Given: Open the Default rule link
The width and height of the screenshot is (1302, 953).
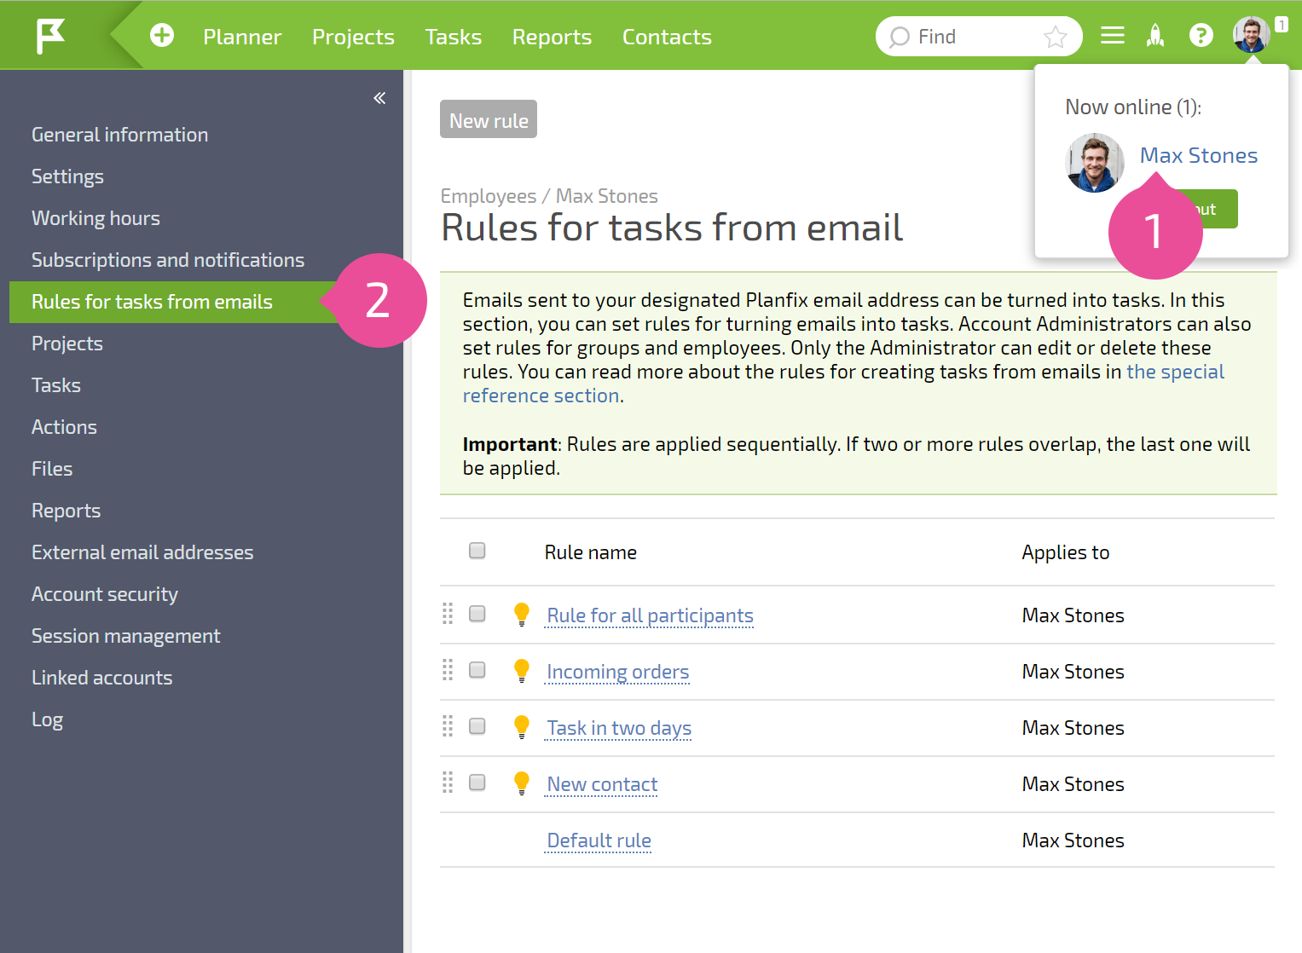Looking at the screenshot, I should [x=599, y=840].
